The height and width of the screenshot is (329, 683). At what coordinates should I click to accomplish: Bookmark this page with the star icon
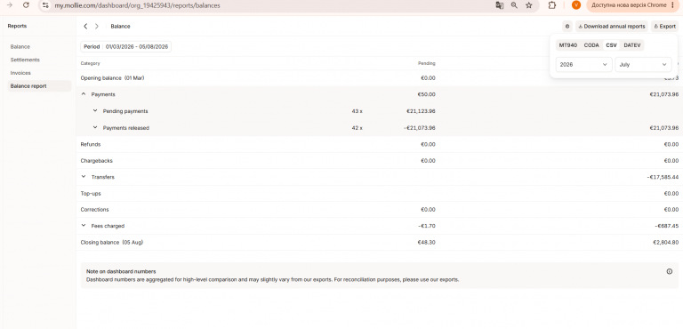529,5
